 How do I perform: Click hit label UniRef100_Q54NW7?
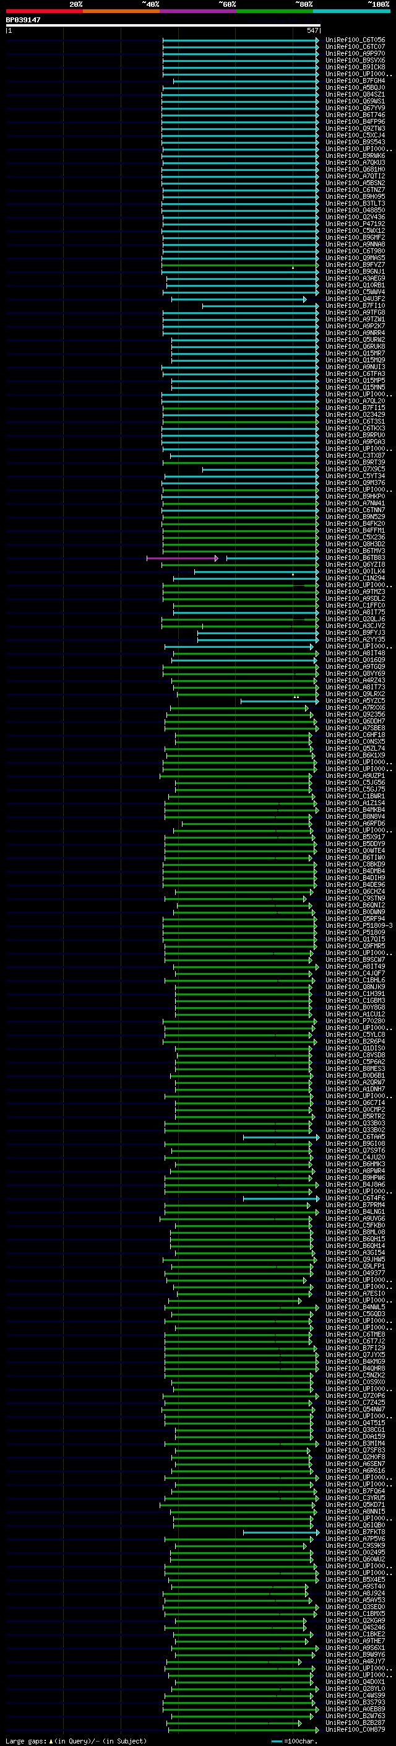coord(355,1409)
